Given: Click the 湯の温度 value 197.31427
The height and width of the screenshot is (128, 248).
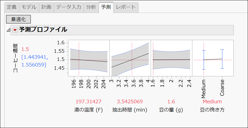Looking at the screenshot, I should [x=88, y=102].
